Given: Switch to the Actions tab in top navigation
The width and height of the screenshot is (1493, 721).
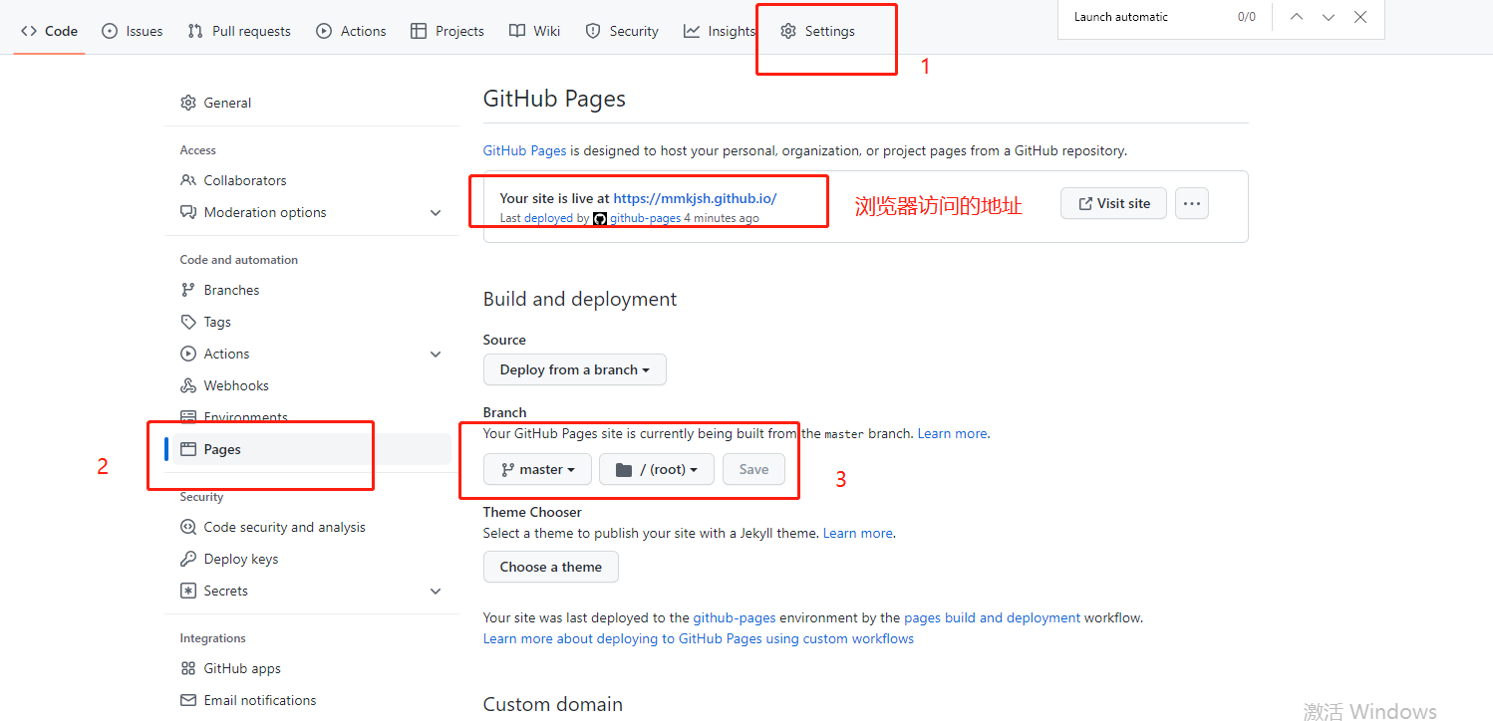Looking at the screenshot, I should [x=351, y=31].
